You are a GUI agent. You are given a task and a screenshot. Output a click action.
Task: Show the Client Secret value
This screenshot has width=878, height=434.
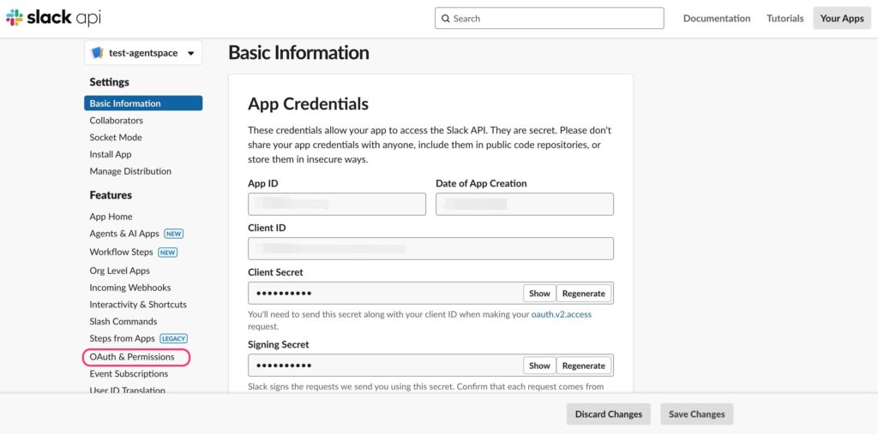(x=540, y=293)
